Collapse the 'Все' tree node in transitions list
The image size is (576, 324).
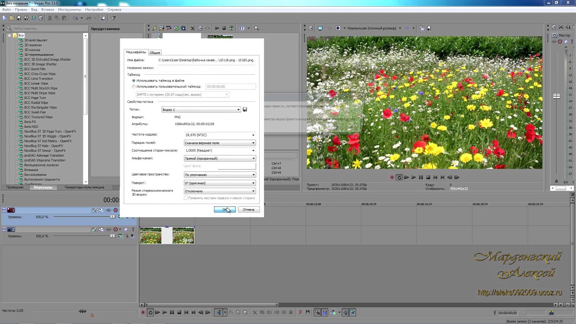(x=9, y=35)
